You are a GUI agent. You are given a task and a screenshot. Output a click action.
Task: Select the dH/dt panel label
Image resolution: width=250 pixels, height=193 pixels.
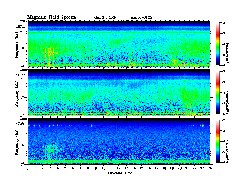[20, 26]
